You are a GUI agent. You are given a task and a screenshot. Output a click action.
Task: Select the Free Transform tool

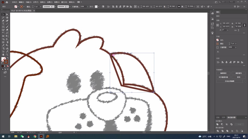[x=7, y=36]
